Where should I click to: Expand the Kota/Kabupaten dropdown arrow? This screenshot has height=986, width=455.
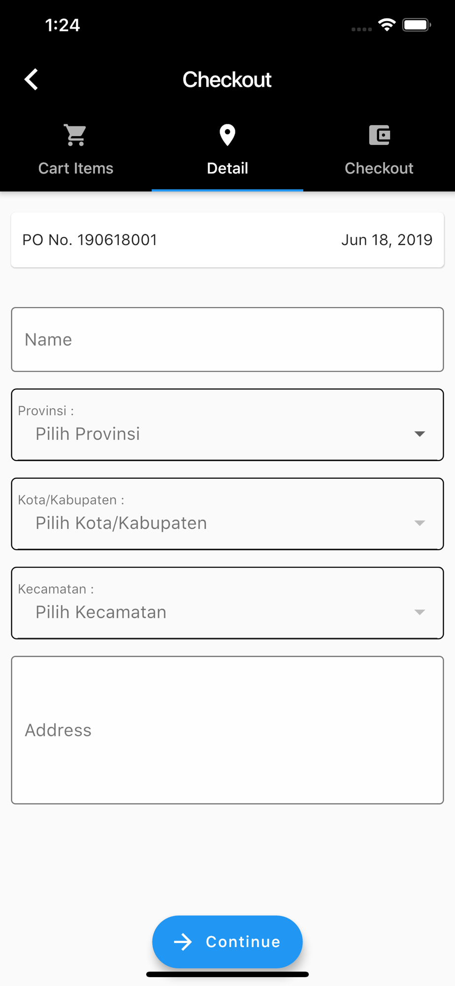pyautogui.click(x=420, y=523)
